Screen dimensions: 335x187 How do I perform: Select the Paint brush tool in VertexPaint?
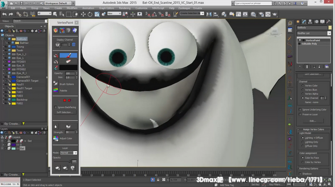tap(68, 55)
